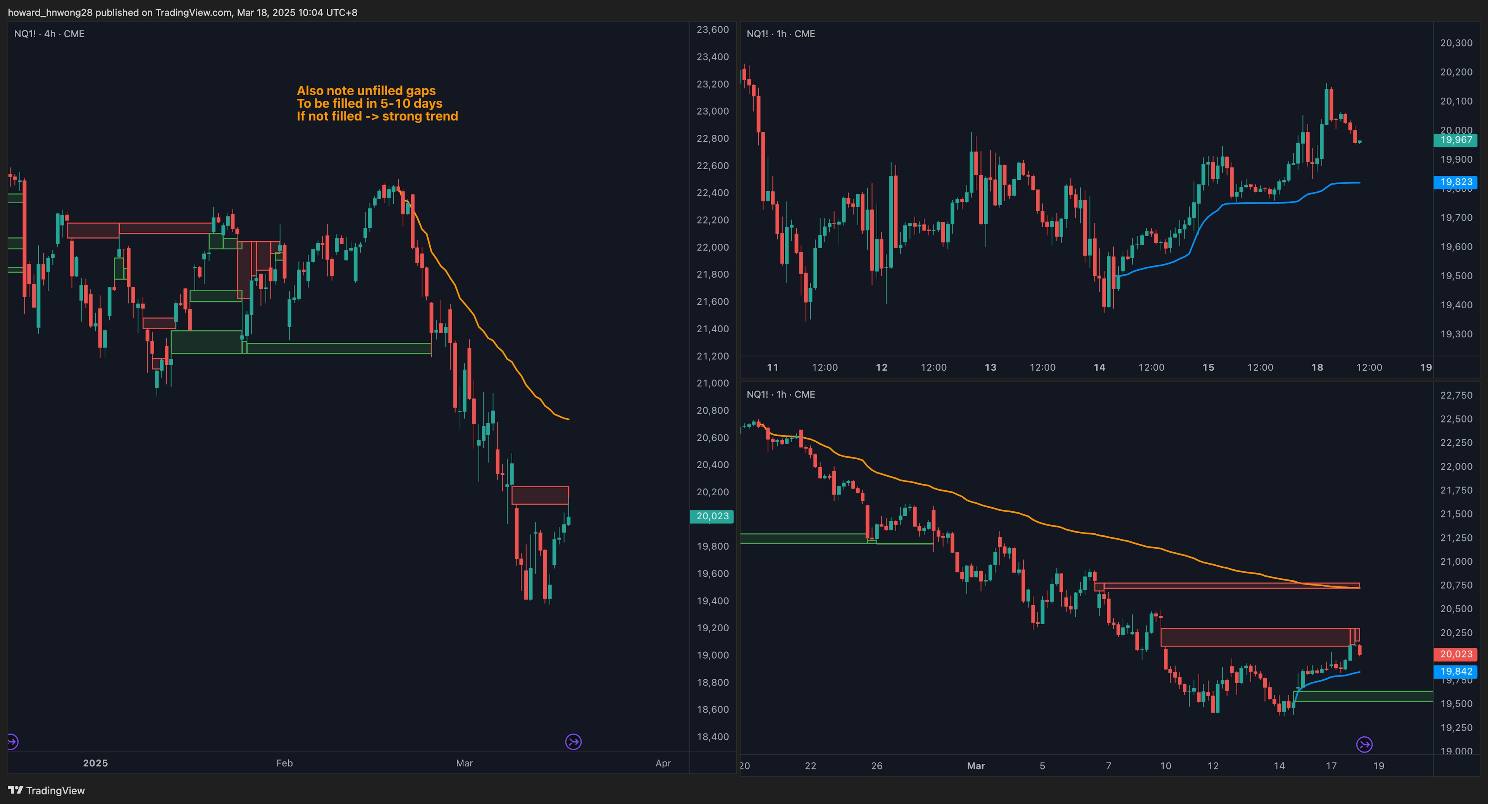Image resolution: width=1488 pixels, height=804 pixels.
Task: Click the blue 19,842 indicator price label
Action: 1455,672
